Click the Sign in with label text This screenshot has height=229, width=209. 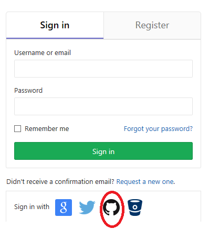(32, 207)
